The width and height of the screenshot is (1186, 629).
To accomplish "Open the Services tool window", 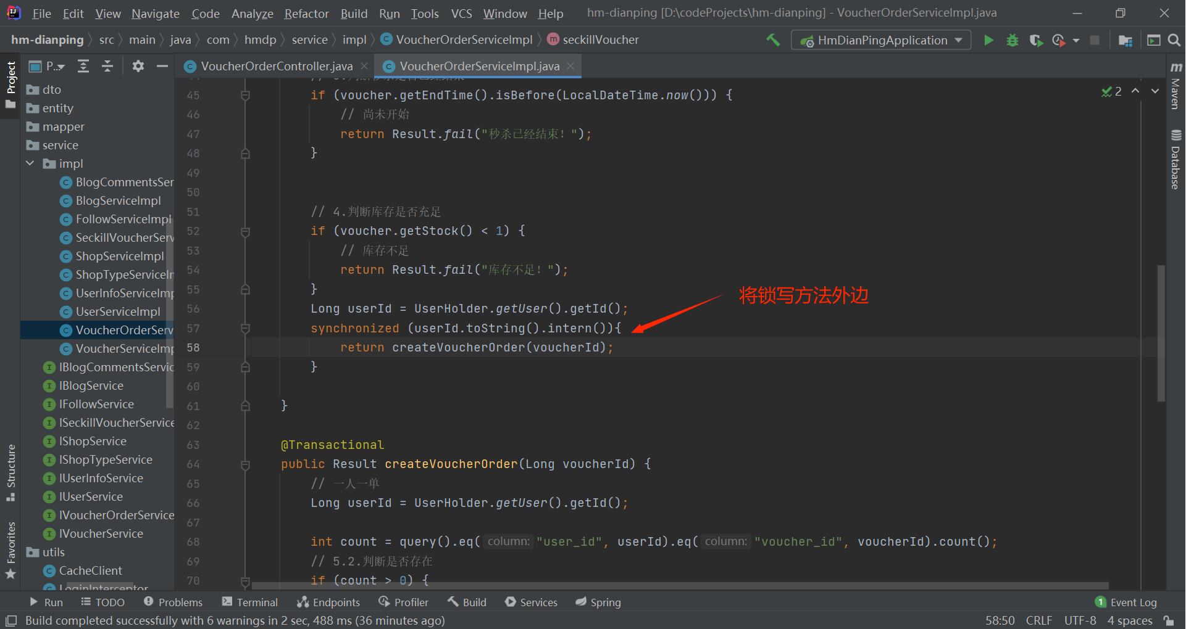I will [531, 602].
